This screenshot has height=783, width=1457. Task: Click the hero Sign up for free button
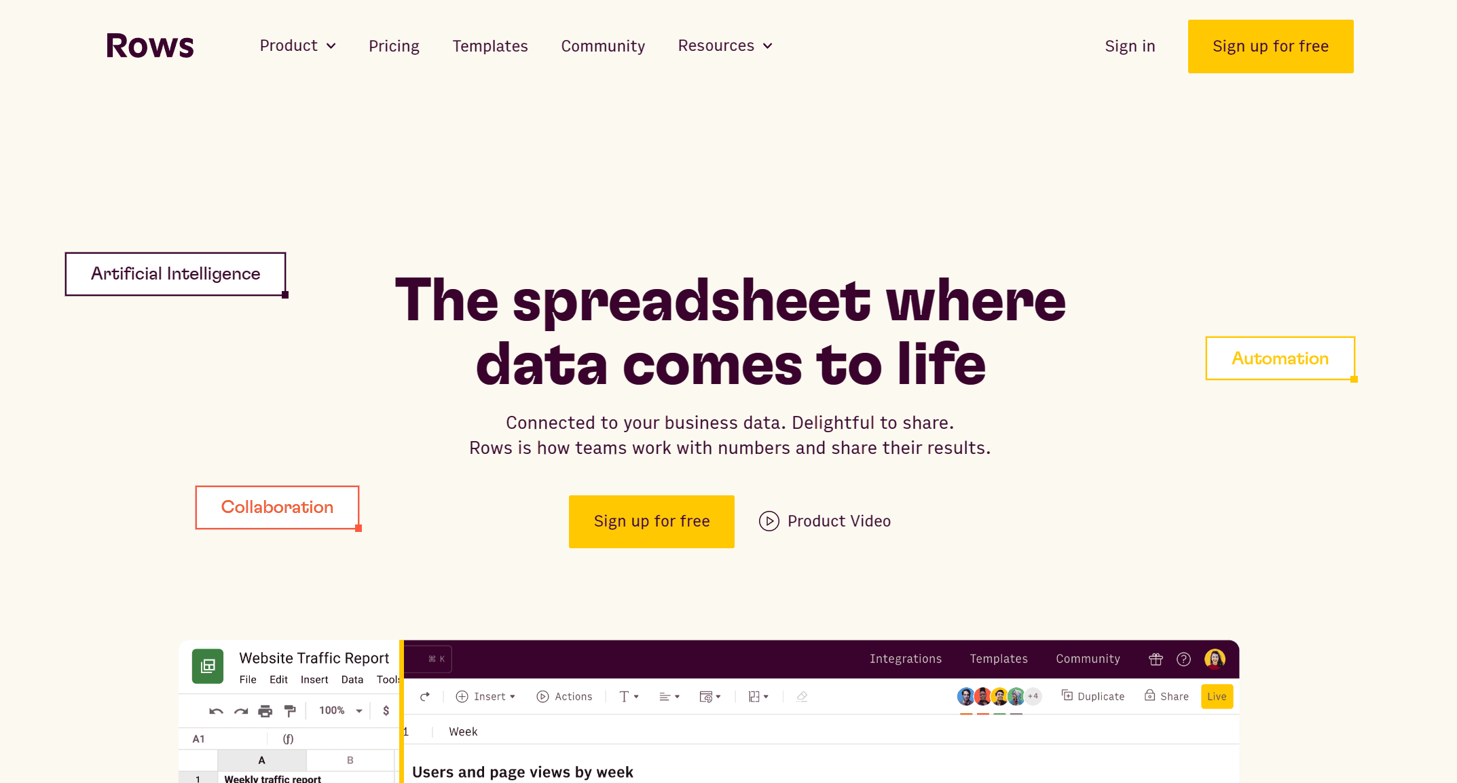tap(651, 521)
